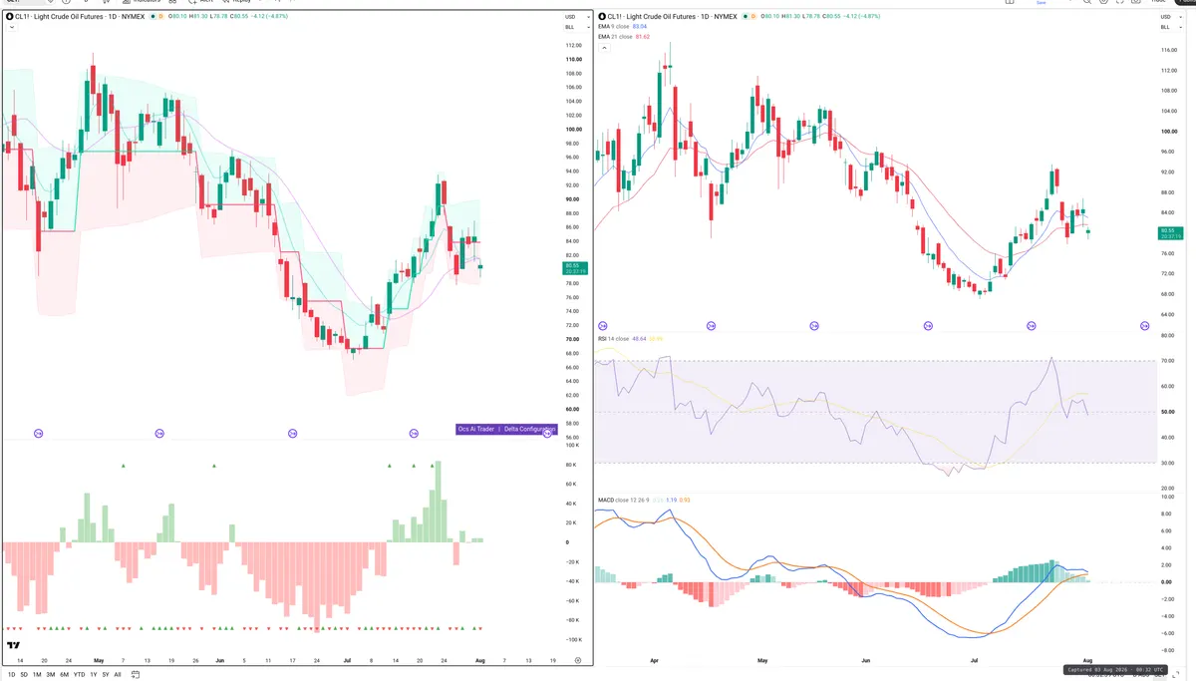Collapse the right chart's EMA legend arrow
Viewport: 1196px width, 681px height.
pyautogui.click(x=602, y=46)
